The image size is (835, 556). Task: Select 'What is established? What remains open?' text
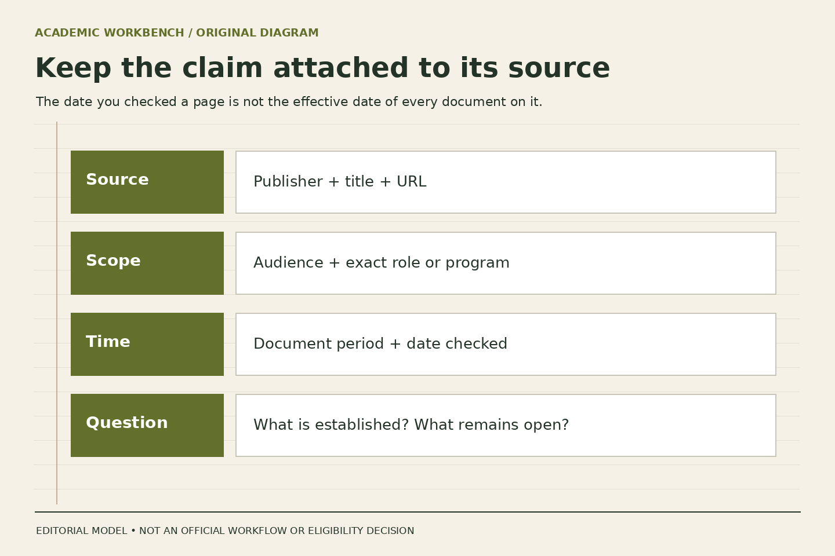coord(411,425)
